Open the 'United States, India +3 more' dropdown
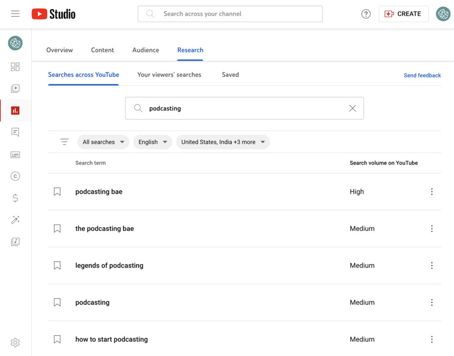454x356 pixels. point(223,142)
